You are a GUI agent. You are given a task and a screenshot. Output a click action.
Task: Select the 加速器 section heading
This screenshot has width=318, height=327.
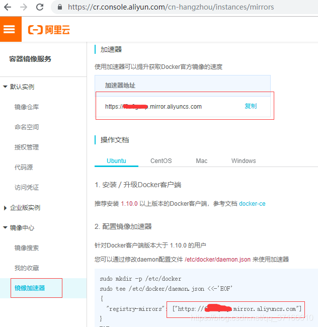pos(111,50)
